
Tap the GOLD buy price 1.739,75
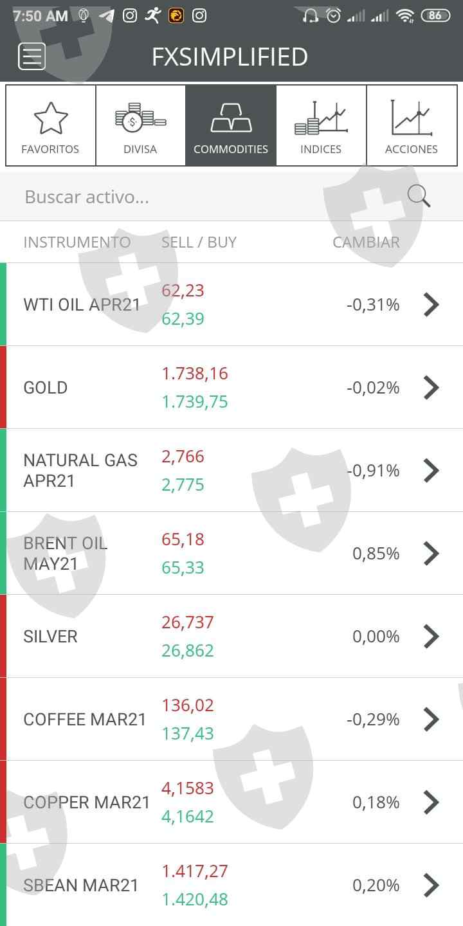click(195, 402)
